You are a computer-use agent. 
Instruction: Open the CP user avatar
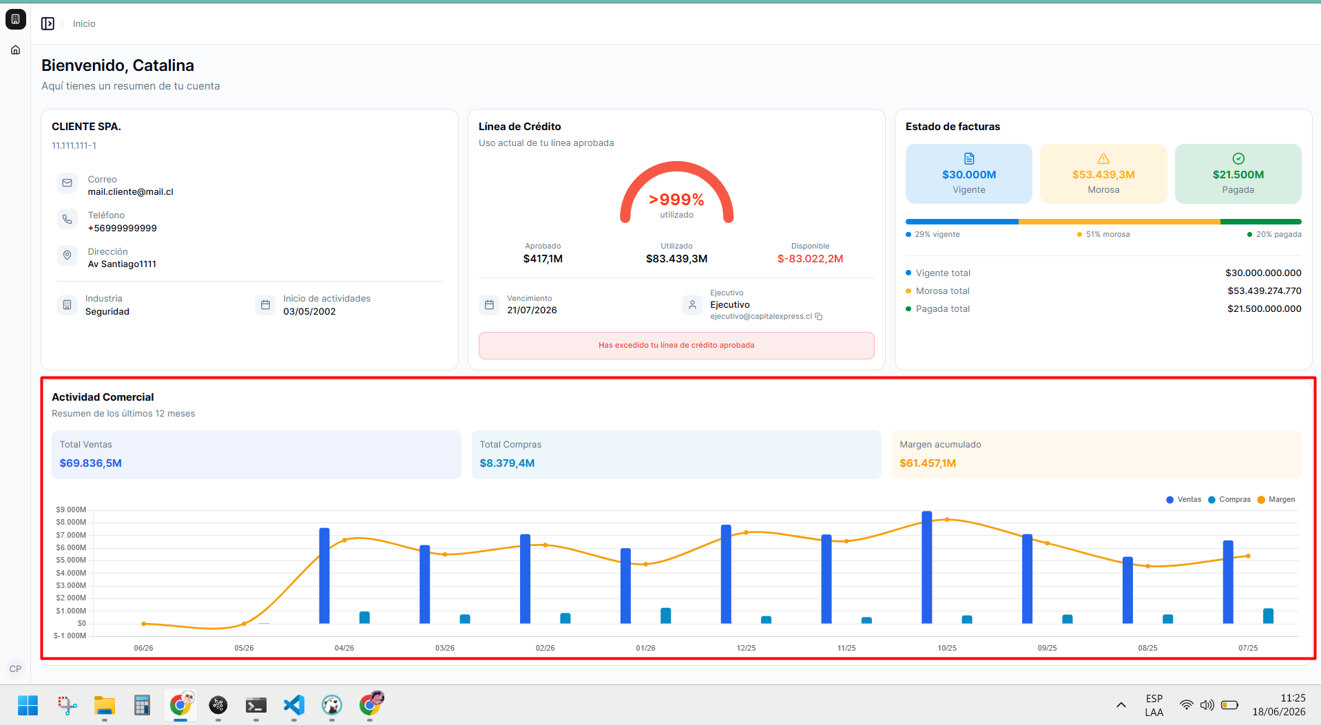(16, 669)
